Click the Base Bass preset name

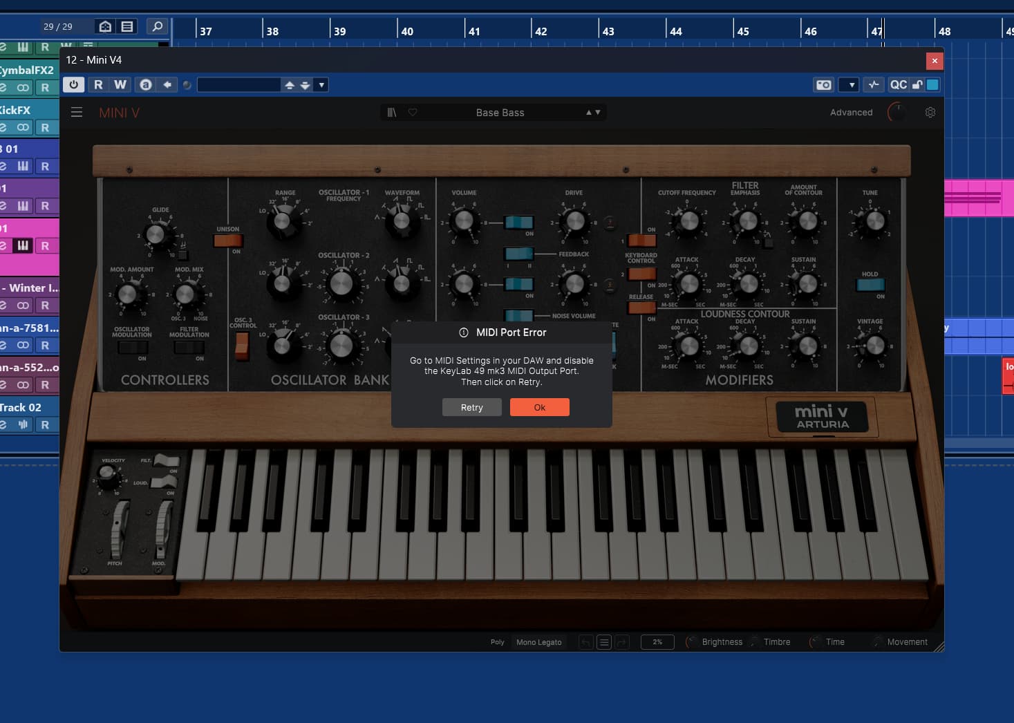click(500, 113)
